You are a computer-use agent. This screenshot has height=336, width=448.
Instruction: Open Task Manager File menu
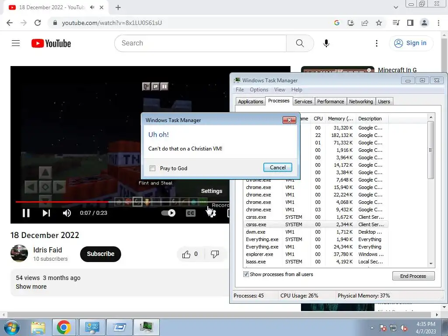[x=240, y=90]
